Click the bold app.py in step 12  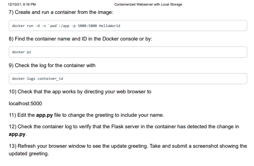[17, 134]
